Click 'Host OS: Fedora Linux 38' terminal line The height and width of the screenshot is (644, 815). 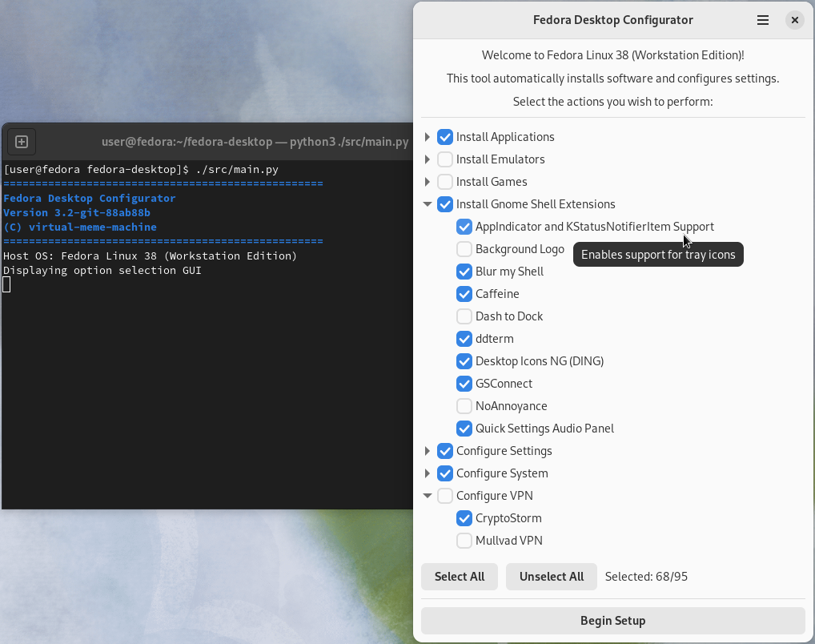[x=150, y=256]
